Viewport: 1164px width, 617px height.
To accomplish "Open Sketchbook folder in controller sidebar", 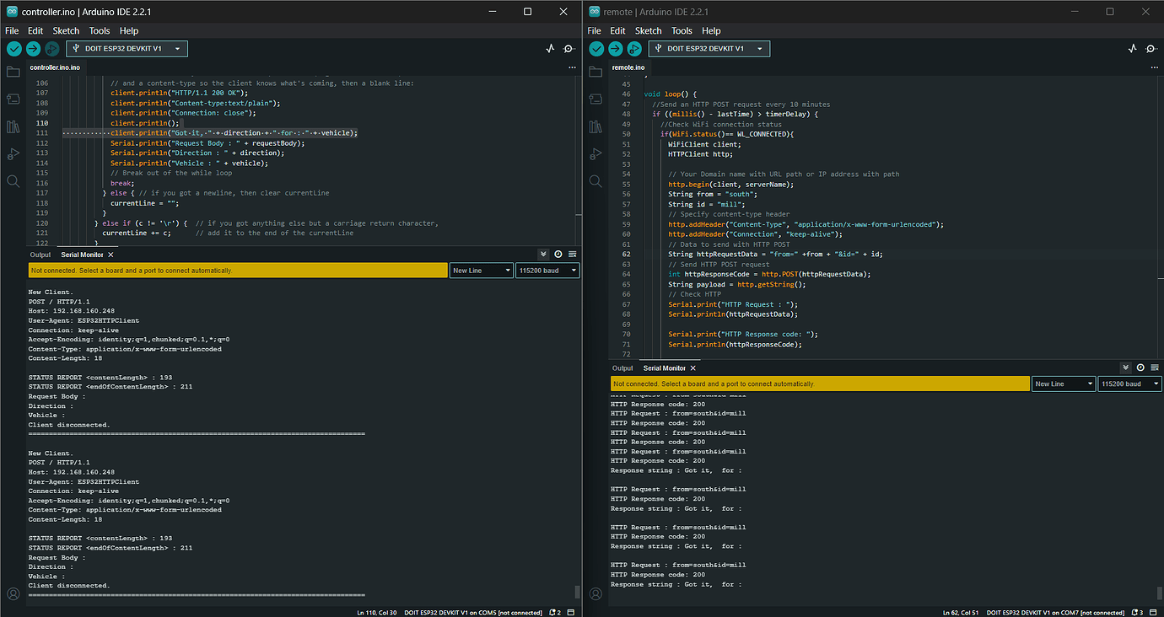I will click(x=13, y=72).
